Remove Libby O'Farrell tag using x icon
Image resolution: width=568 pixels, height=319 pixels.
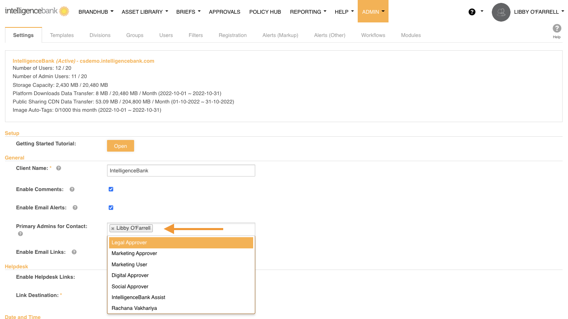113,228
